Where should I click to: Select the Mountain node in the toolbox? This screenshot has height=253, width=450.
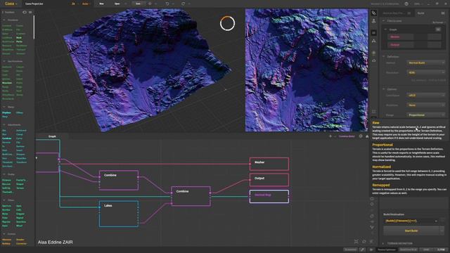coord(7,83)
